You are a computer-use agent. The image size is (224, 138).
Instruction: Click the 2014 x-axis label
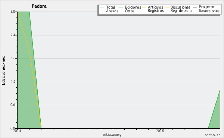[x=17, y=131]
